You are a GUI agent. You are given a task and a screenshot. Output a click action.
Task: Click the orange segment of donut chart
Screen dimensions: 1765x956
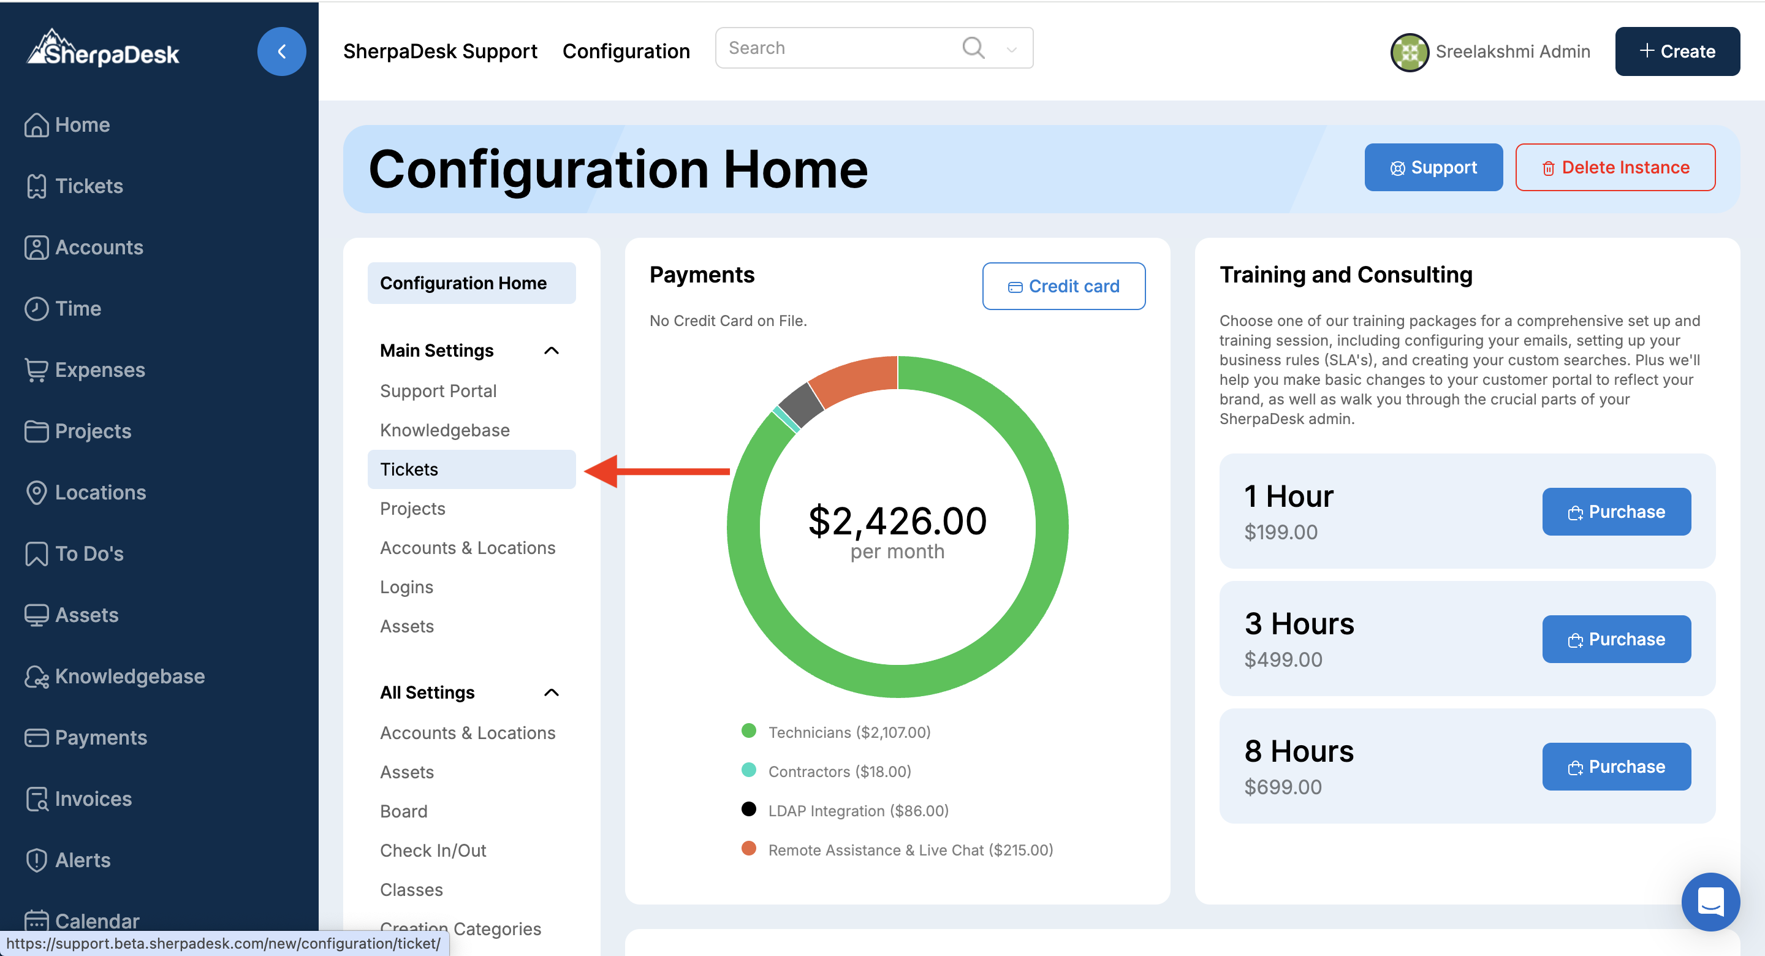point(857,377)
